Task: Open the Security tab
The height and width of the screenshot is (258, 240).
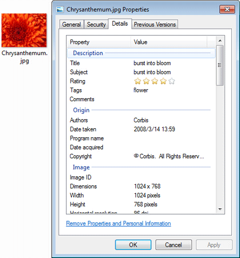Action: pyautogui.click(x=96, y=25)
